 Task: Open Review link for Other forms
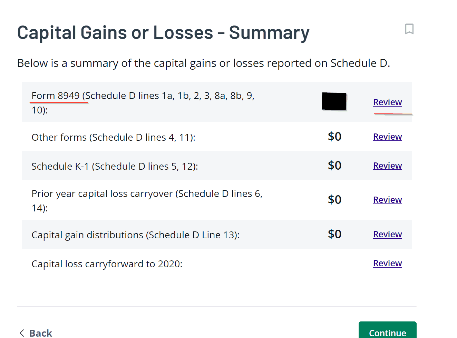(x=387, y=137)
